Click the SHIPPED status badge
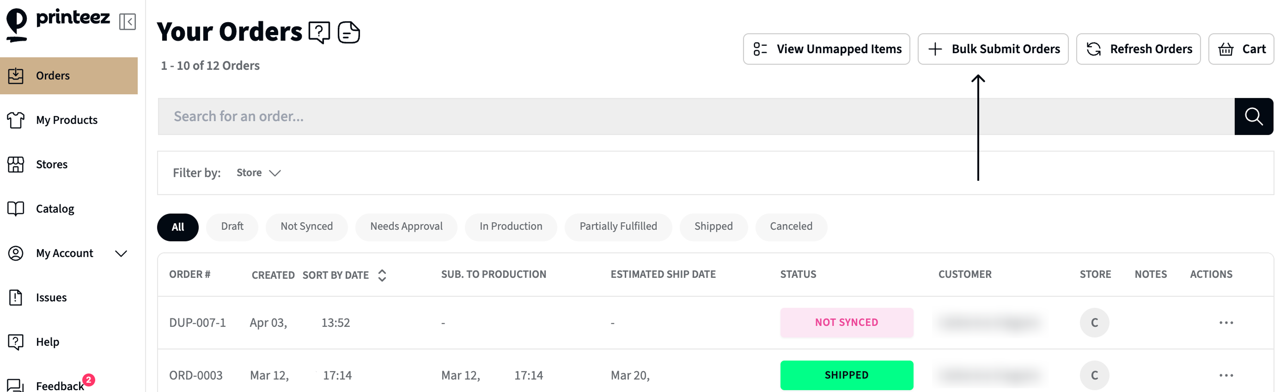Screen dimensions: 1280x392 846,375
